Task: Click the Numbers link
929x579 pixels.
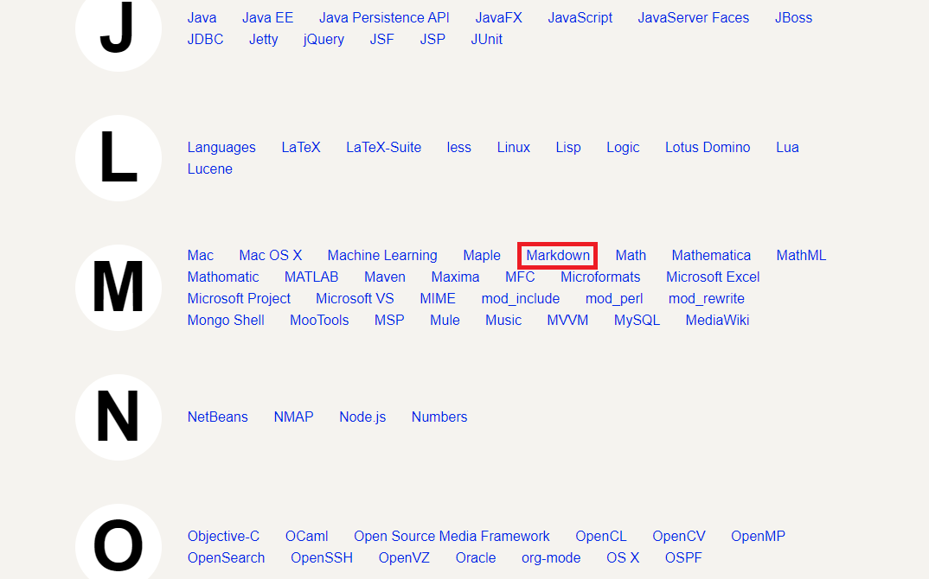Action: 439,417
